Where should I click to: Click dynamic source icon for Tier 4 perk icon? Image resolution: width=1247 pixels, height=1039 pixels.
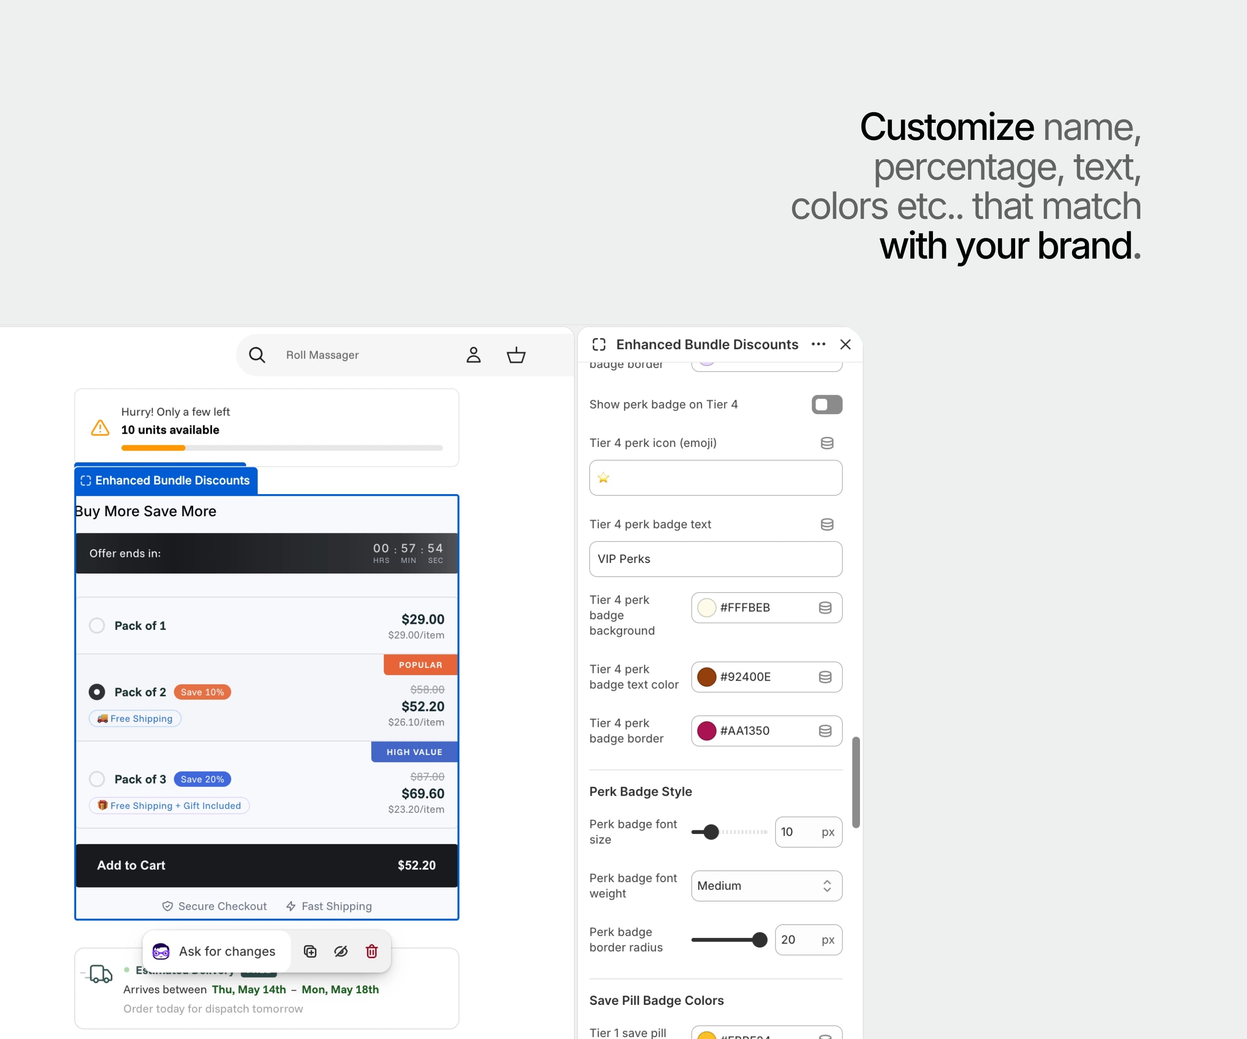pyautogui.click(x=827, y=443)
